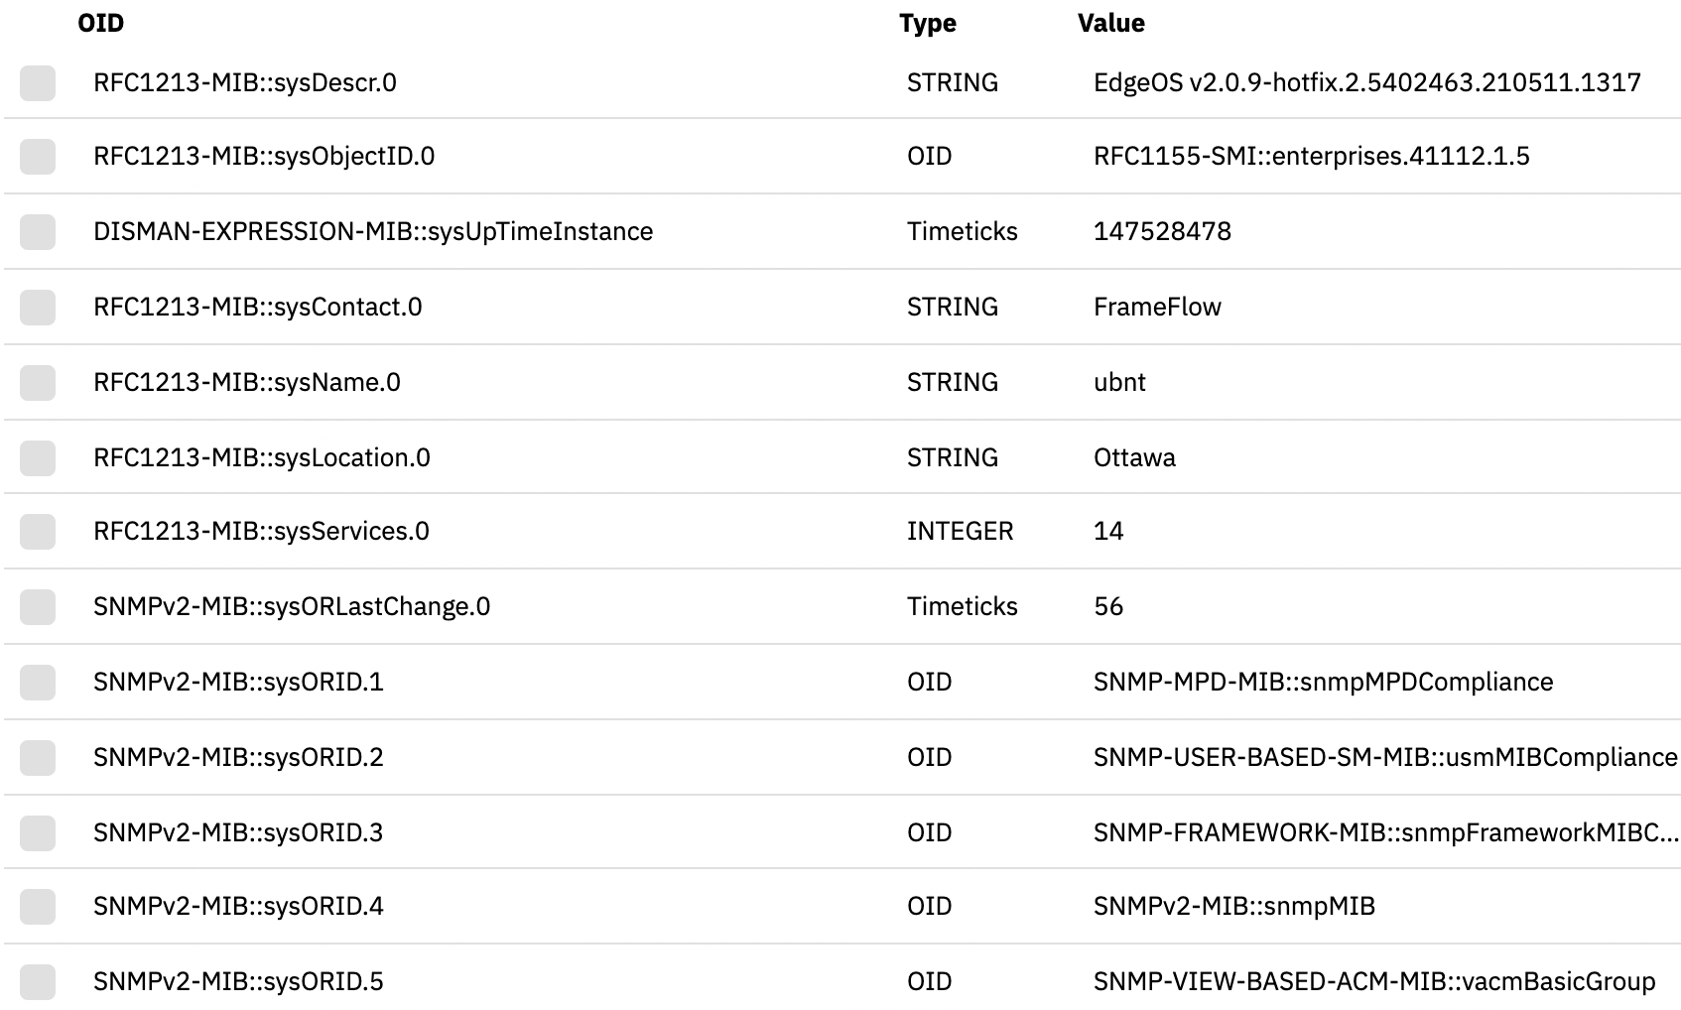Select the checkbox for sysORID.4
Screen dimensions: 1681x1010
coord(38,907)
